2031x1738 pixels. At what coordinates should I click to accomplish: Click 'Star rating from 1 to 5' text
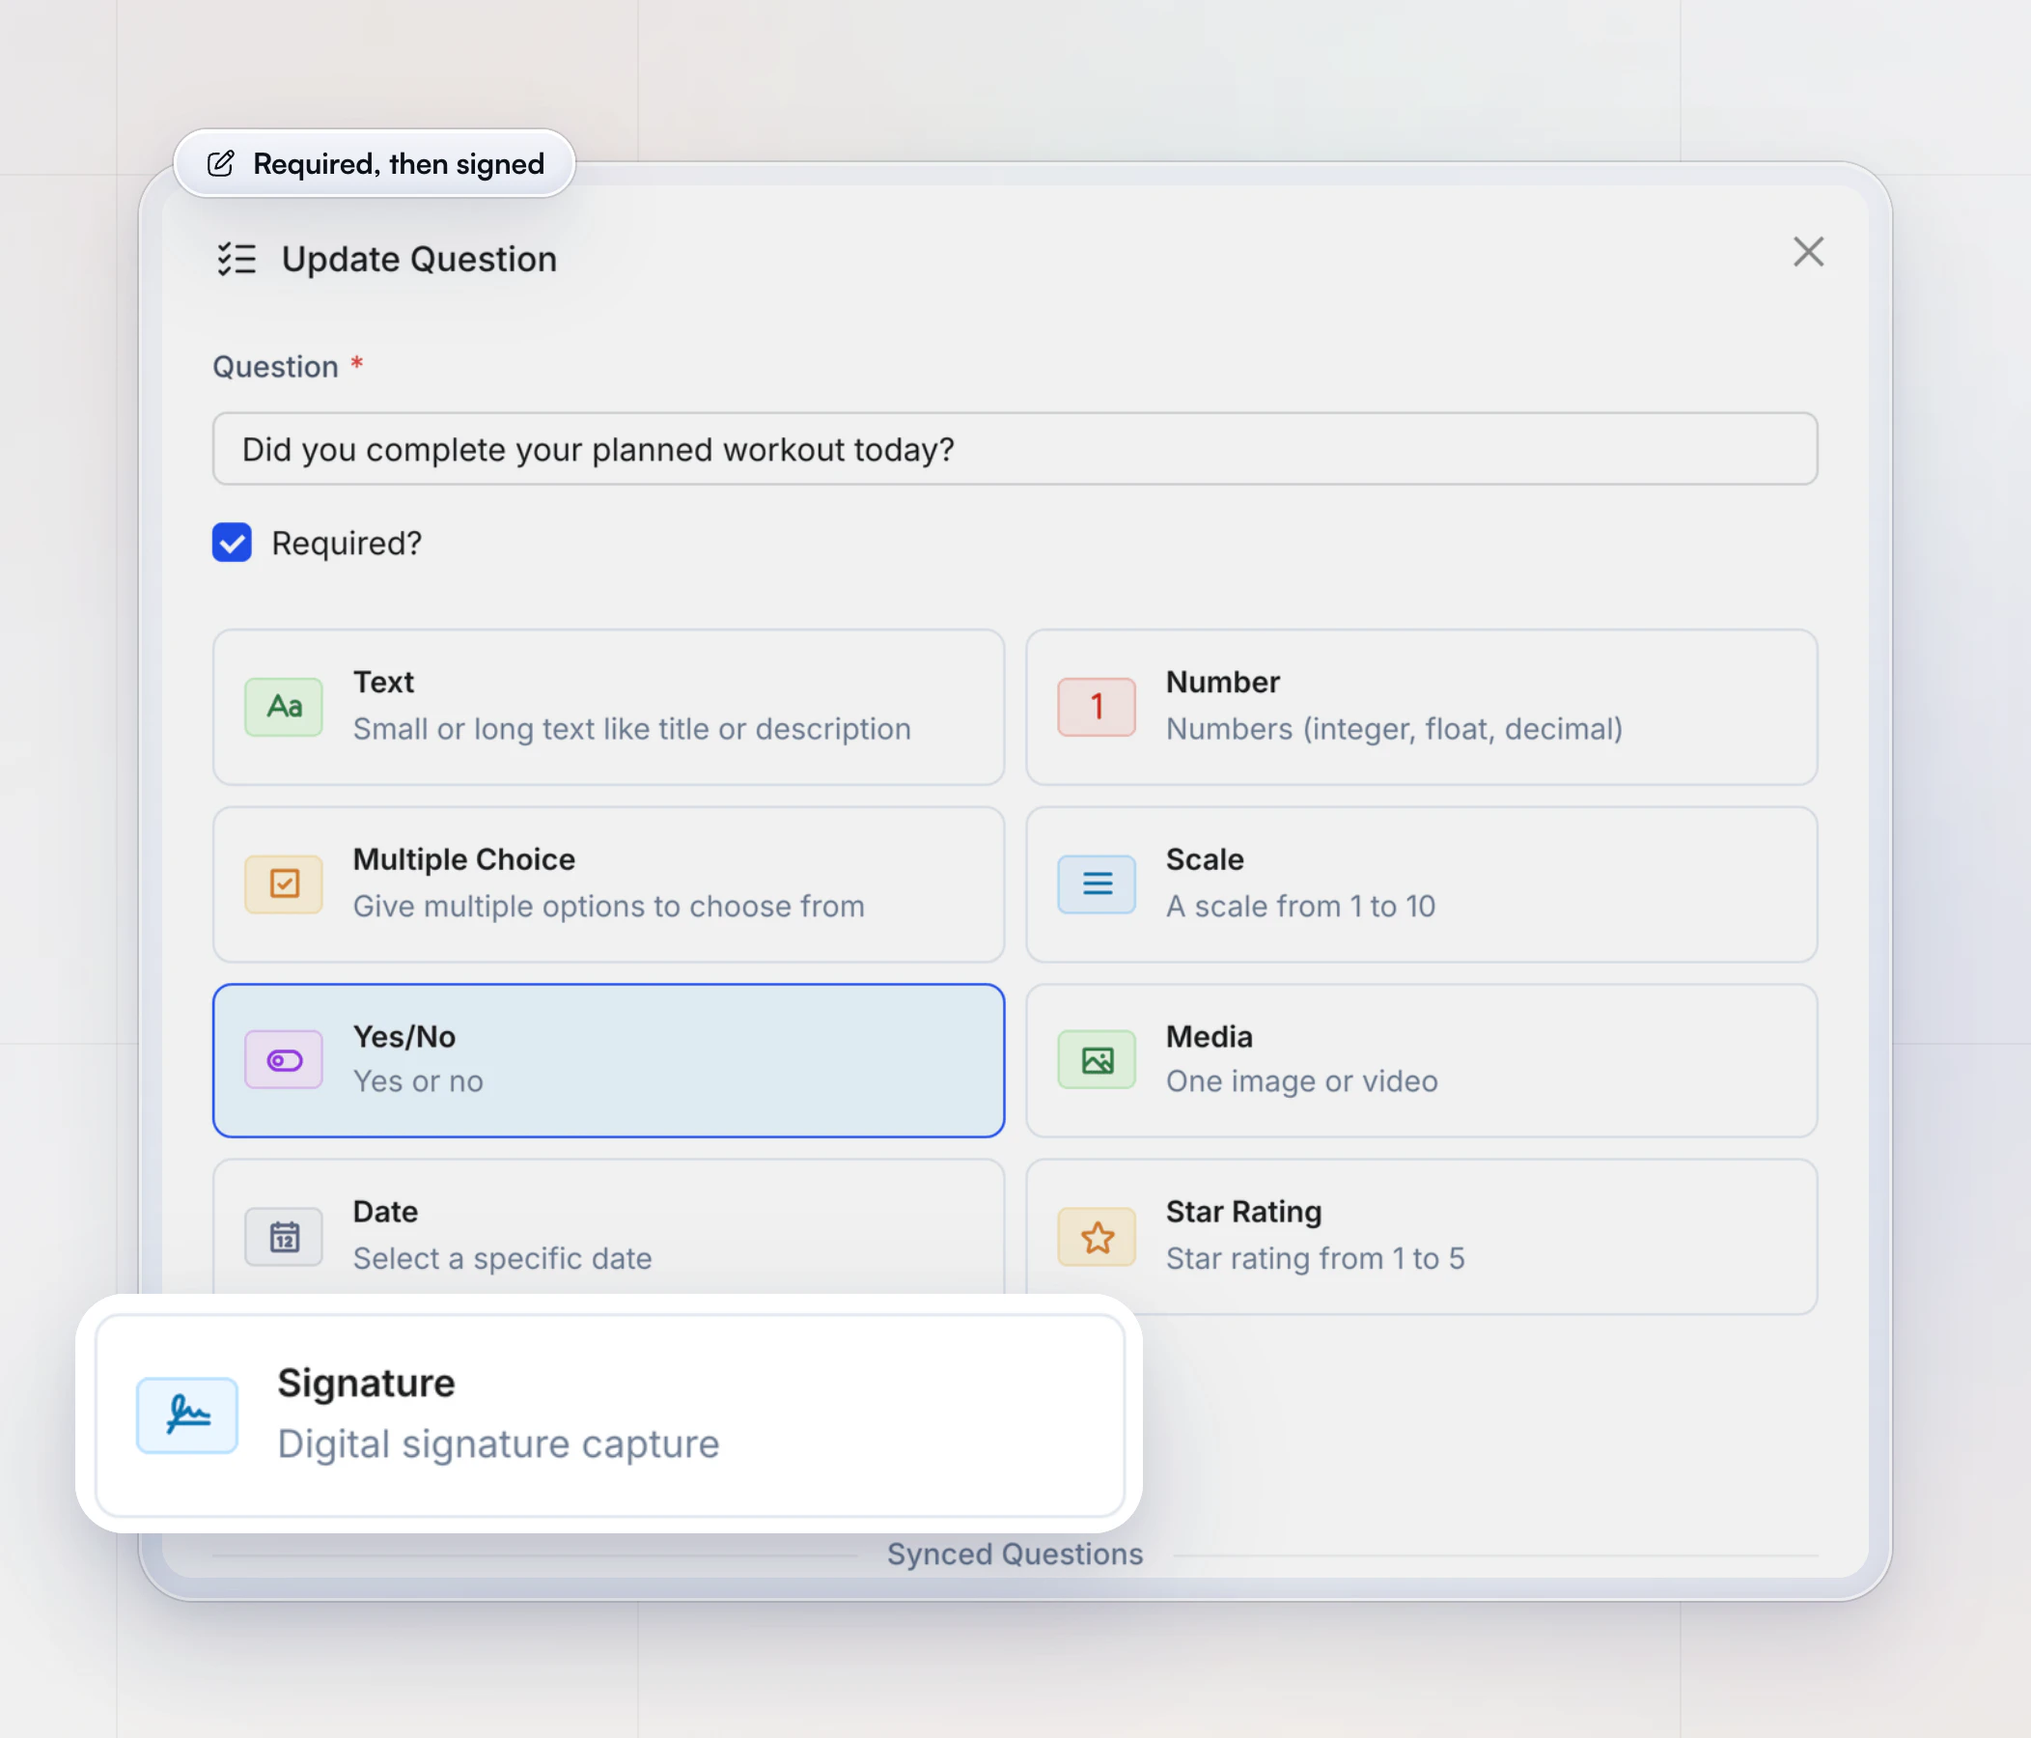[x=1316, y=1259]
